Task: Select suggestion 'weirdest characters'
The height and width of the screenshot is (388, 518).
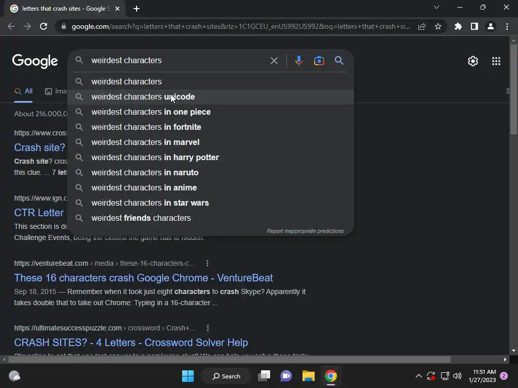Action: pos(211,81)
